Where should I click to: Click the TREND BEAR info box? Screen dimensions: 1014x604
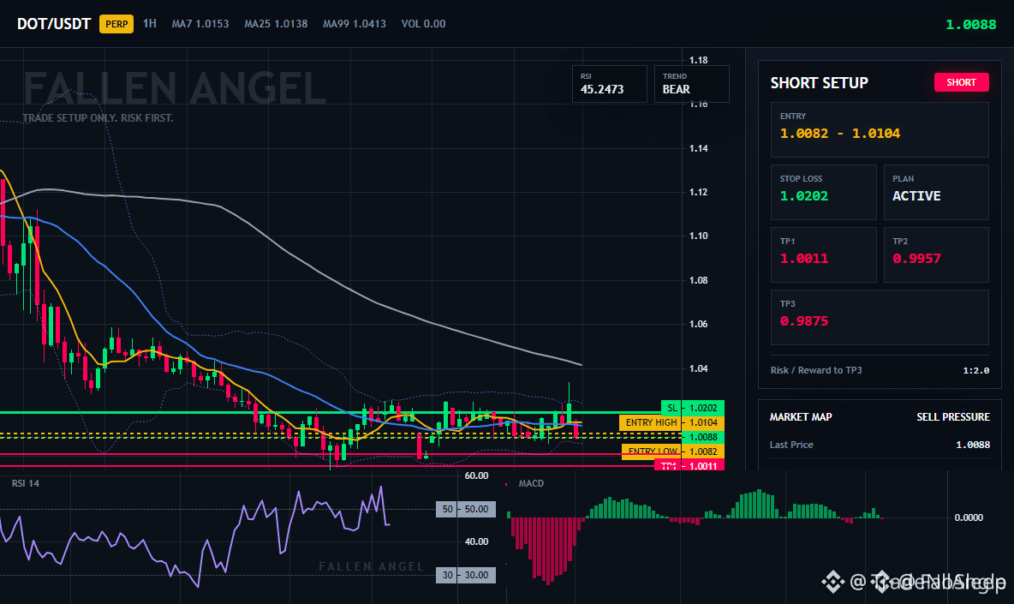691,84
